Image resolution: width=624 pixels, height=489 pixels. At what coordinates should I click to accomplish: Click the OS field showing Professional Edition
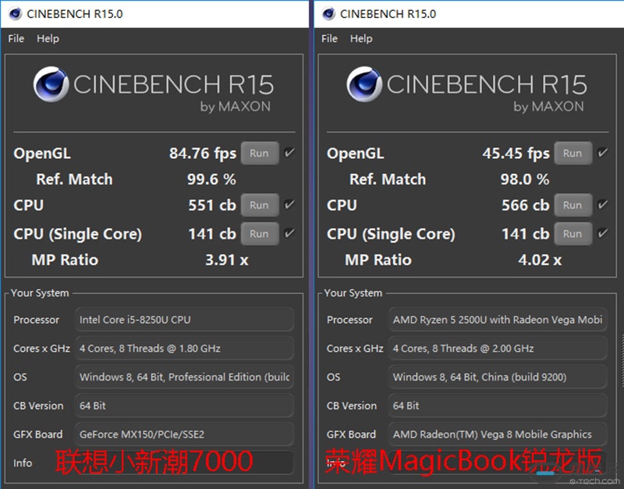click(184, 377)
